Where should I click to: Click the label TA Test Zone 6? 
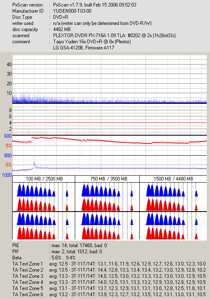(x=28, y=294)
